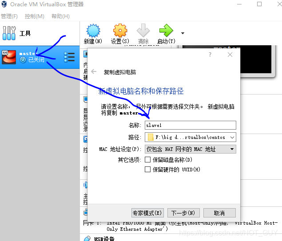Open the Settings (设置) gear icon
282x241 pixels.
tap(120, 31)
